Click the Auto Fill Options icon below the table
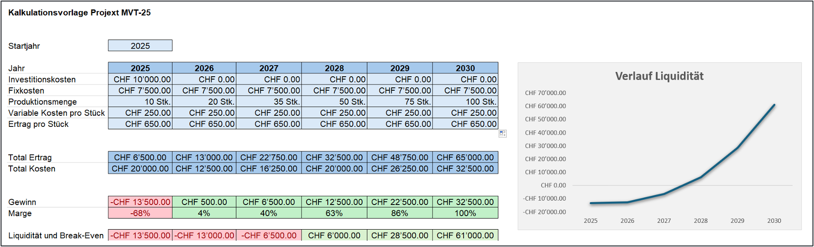This screenshot has height=247, width=814. tap(503, 134)
